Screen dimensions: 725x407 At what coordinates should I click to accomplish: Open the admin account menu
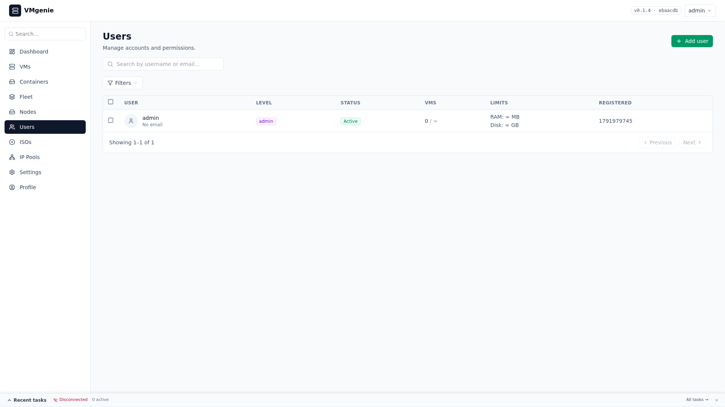click(x=700, y=11)
